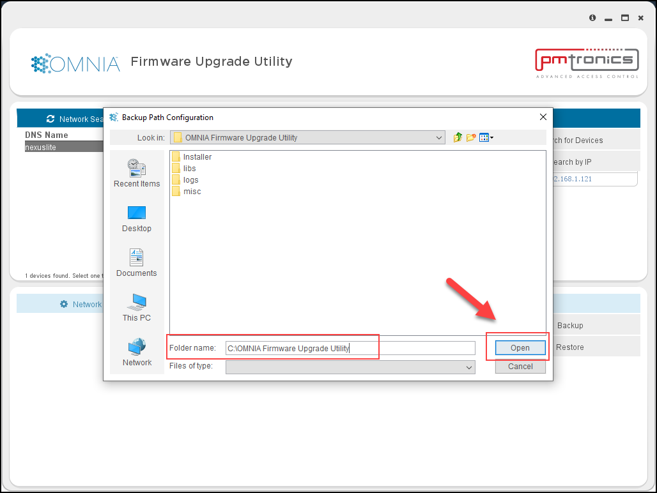The height and width of the screenshot is (493, 657).
Task: Expand the Look in dropdown
Action: (x=438, y=138)
